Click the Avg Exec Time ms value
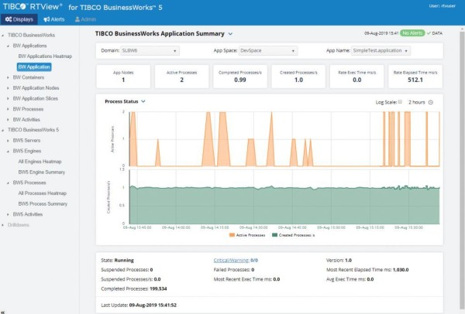465x314 pixels. pyautogui.click(x=370, y=279)
